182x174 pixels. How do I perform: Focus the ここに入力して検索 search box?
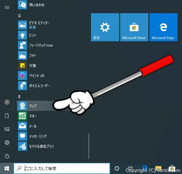pyautogui.click(x=62, y=168)
